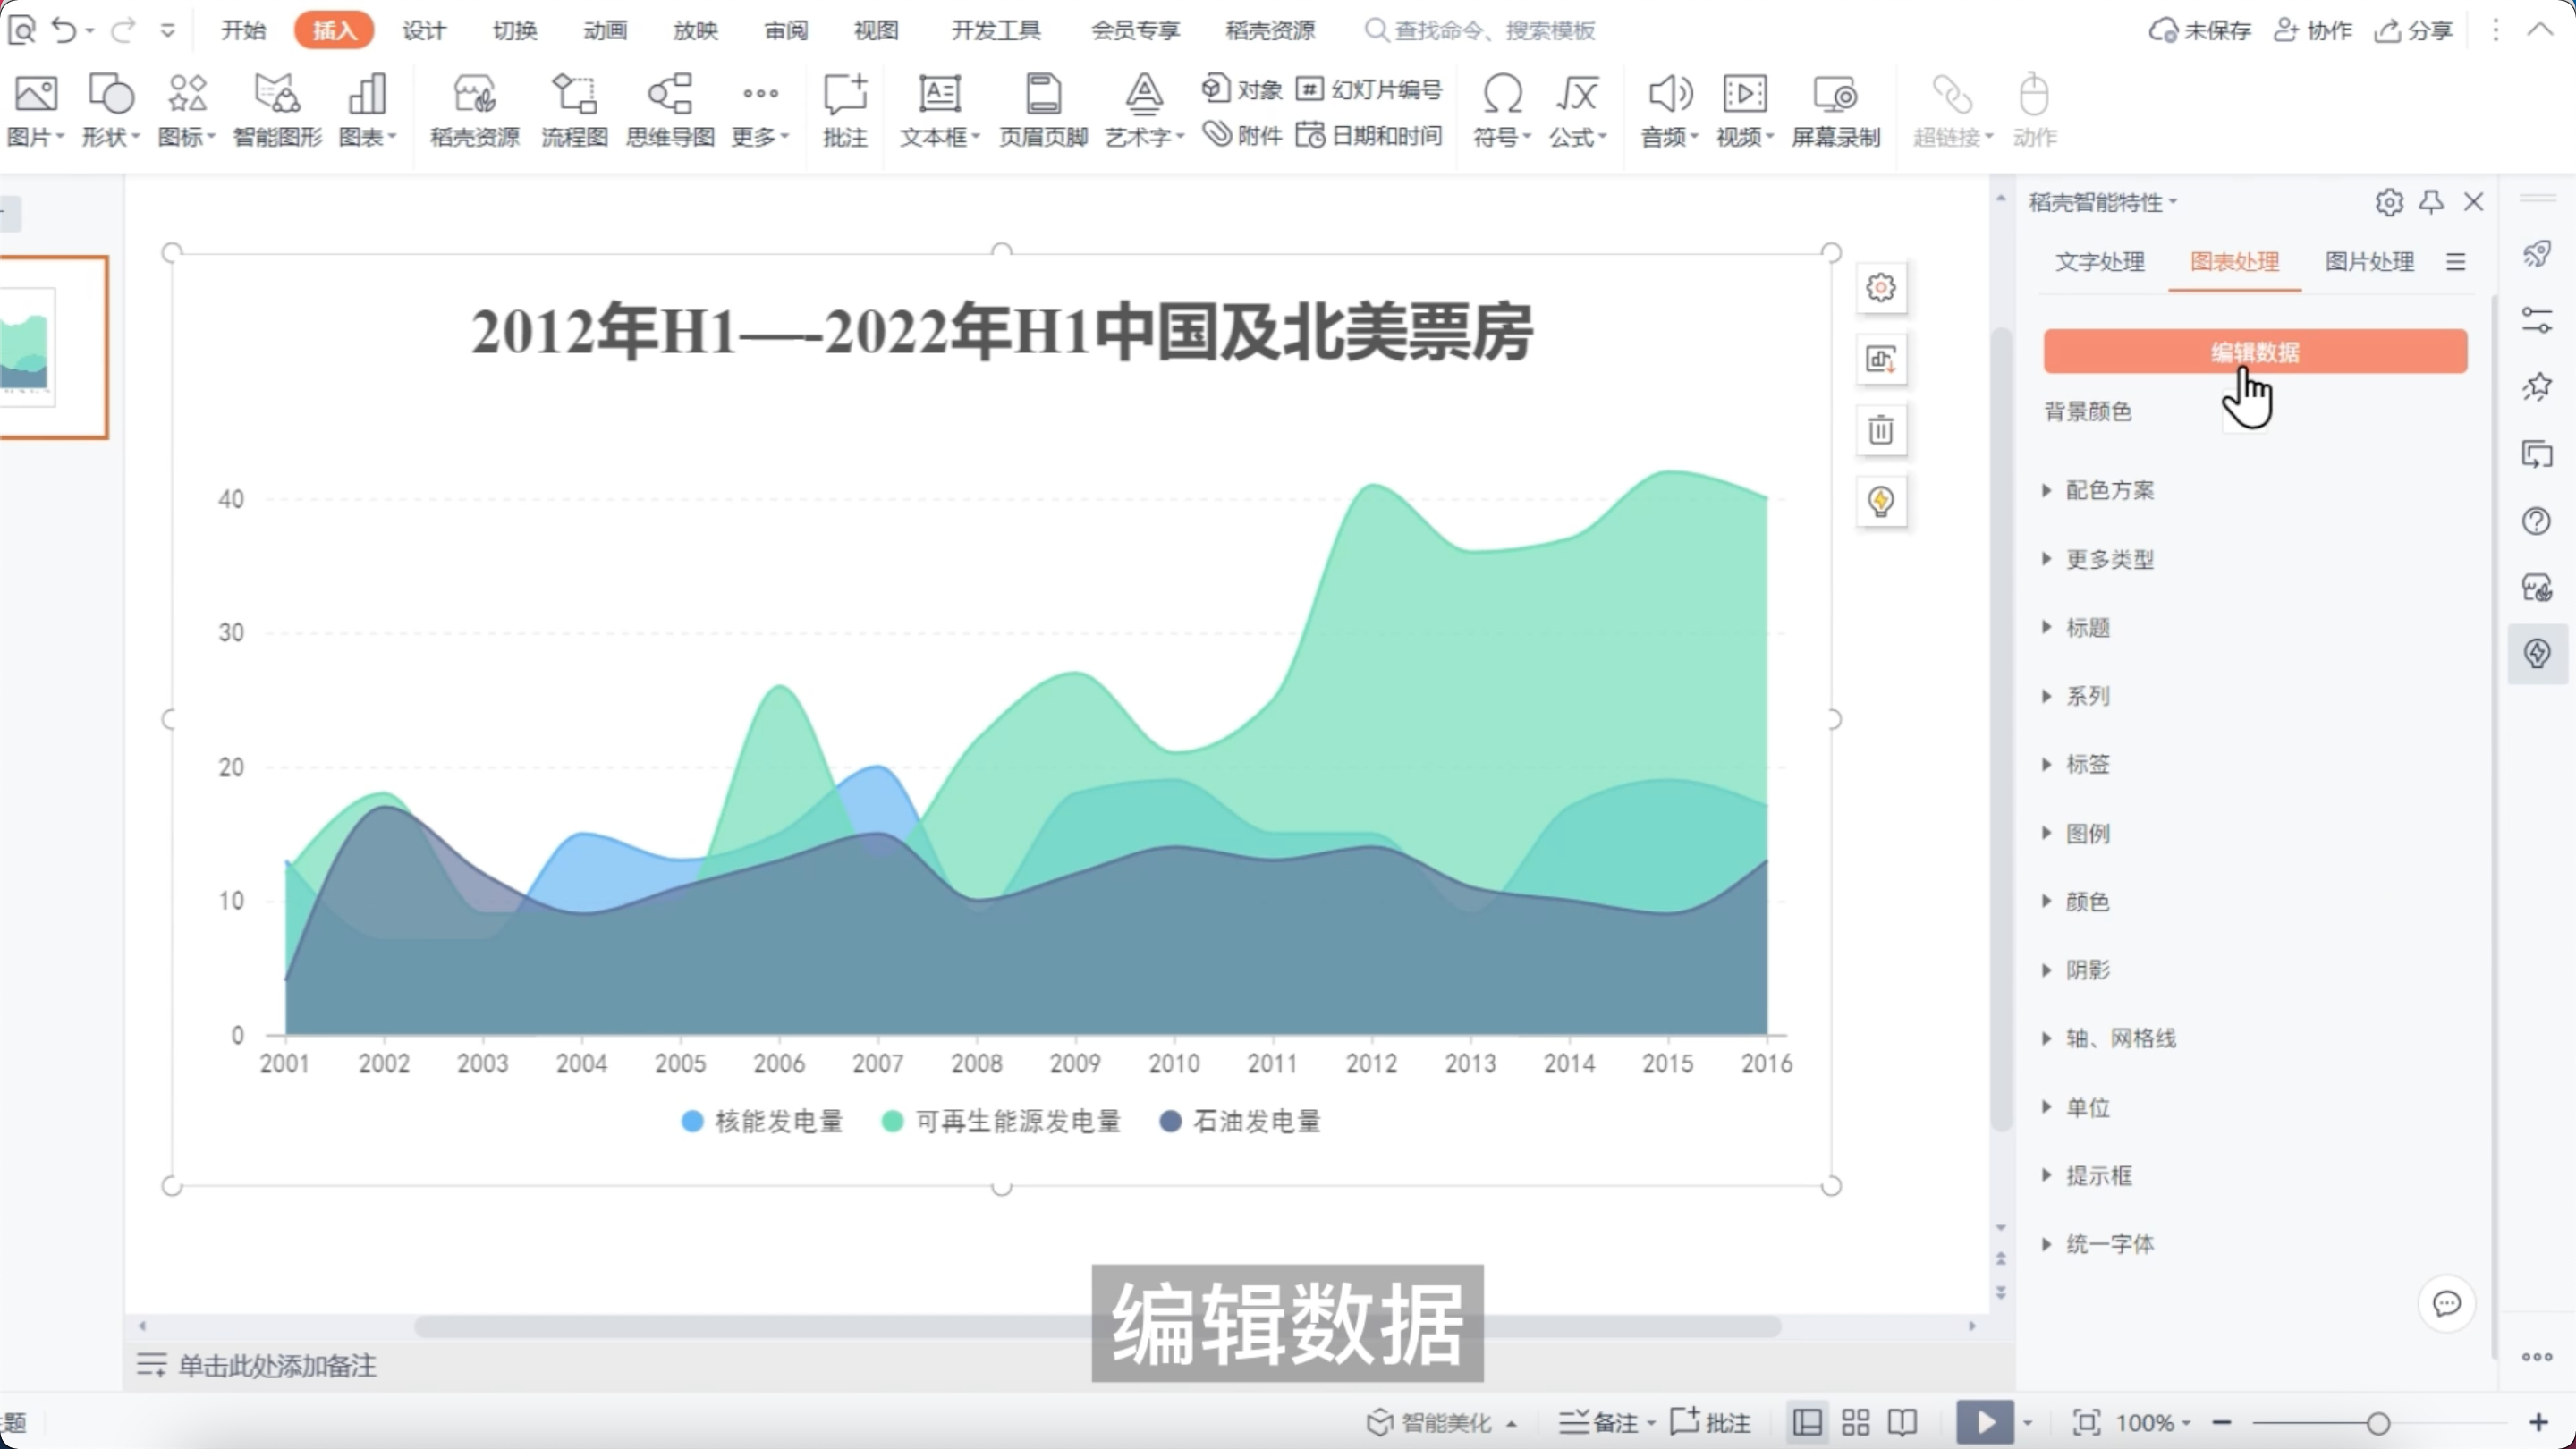Add a 批注 comment from the ribbon
This screenshot has width=2576, height=1449.
tap(845, 110)
